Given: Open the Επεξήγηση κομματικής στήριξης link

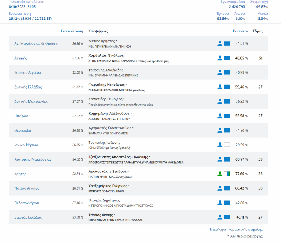Looking at the screenshot, I should click(x=236, y=229).
